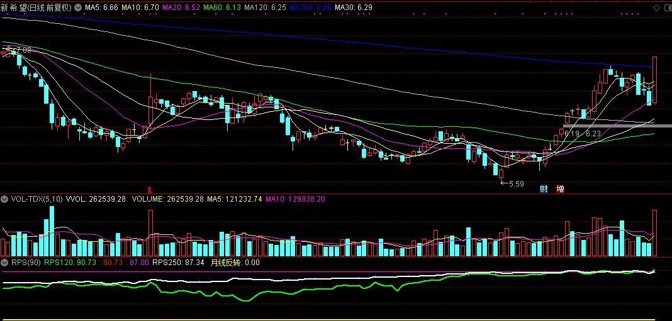This screenshot has width=672, height=321.
Task: Select the magenta MA20 moving average label
Action: click(x=181, y=8)
